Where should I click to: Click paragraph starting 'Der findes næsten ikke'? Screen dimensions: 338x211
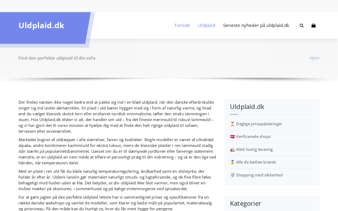(117, 117)
